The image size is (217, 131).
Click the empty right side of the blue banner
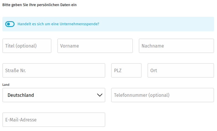pyautogui.click(x=163, y=24)
